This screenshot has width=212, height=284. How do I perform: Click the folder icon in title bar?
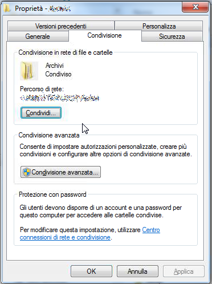pyautogui.click(x=7, y=8)
